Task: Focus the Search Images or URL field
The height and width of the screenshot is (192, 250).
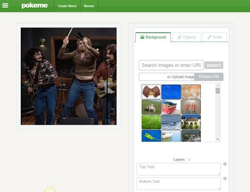Action: tap(171, 65)
